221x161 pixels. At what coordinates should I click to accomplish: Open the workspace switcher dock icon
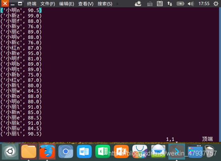195,151
